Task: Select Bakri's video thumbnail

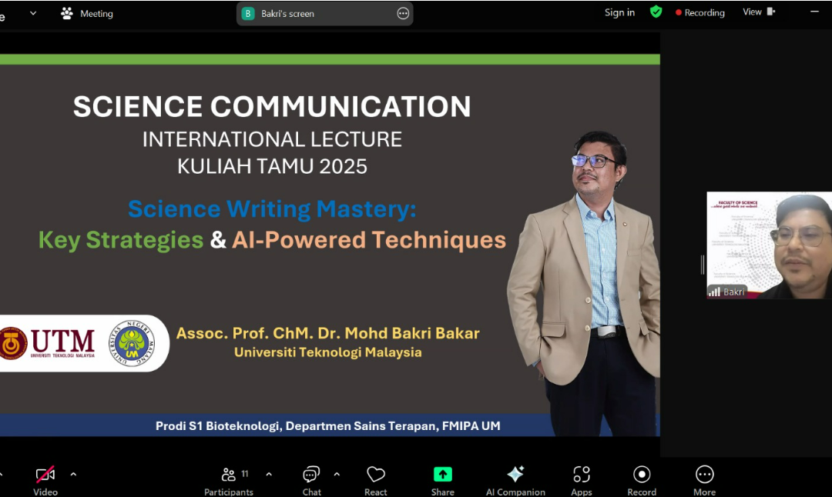Action: pyautogui.click(x=769, y=245)
